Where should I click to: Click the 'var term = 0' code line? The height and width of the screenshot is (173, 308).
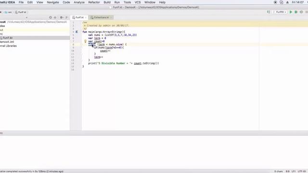97,38
